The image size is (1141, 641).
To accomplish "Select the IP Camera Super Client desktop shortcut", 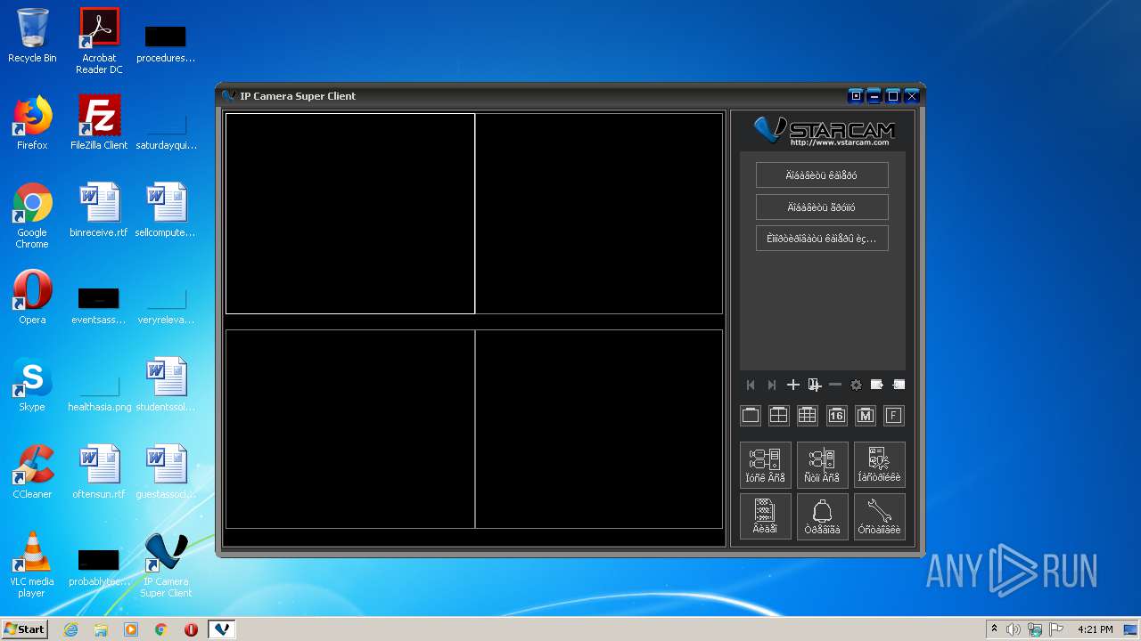I will click(x=166, y=564).
